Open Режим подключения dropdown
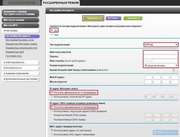 [161, 66]
